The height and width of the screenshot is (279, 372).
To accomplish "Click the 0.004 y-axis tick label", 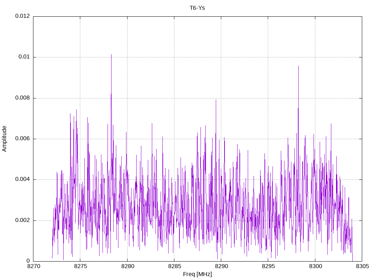I will [x=23, y=179].
